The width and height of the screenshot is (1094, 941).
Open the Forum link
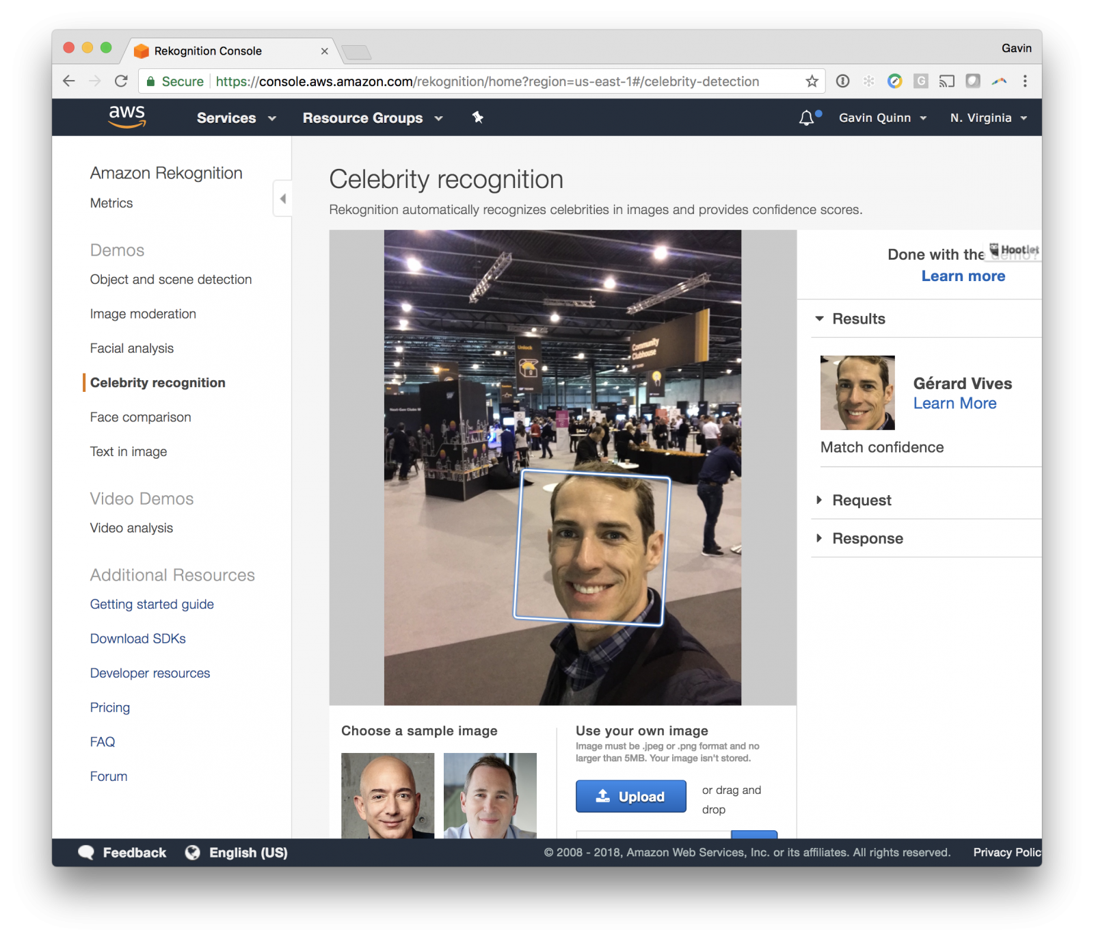pyautogui.click(x=109, y=776)
